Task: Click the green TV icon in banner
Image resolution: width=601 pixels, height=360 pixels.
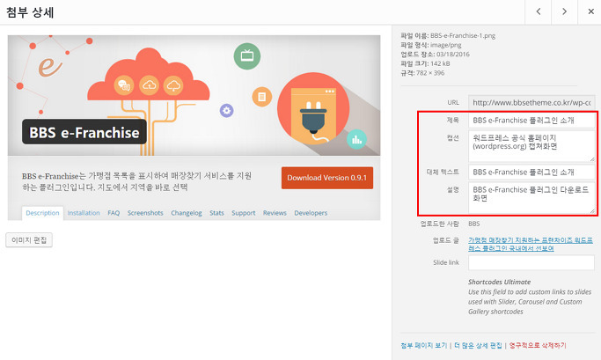Action: click(x=247, y=56)
